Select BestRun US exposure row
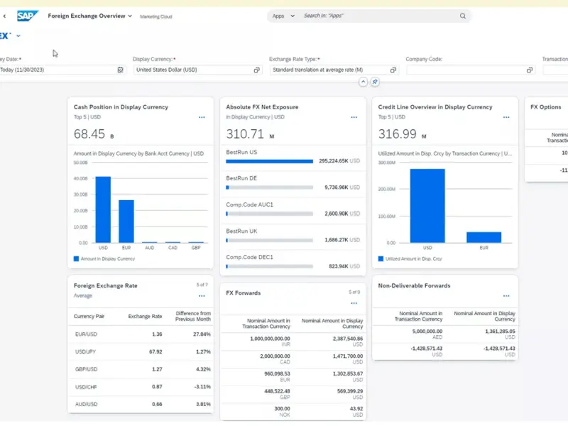Viewport: 568px width, 426px height. point(293,157)
